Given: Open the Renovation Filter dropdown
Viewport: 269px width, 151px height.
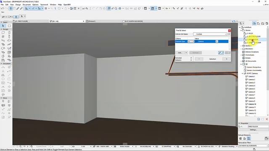Looking at the screenshot, I should pyautogui.click(x=253, y=146).
